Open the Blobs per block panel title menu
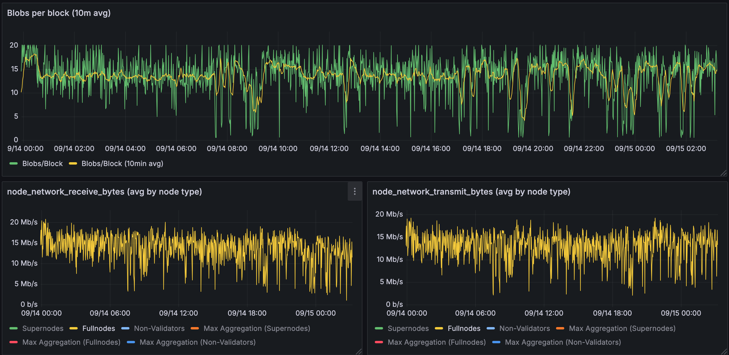 (x=59, y=13)
